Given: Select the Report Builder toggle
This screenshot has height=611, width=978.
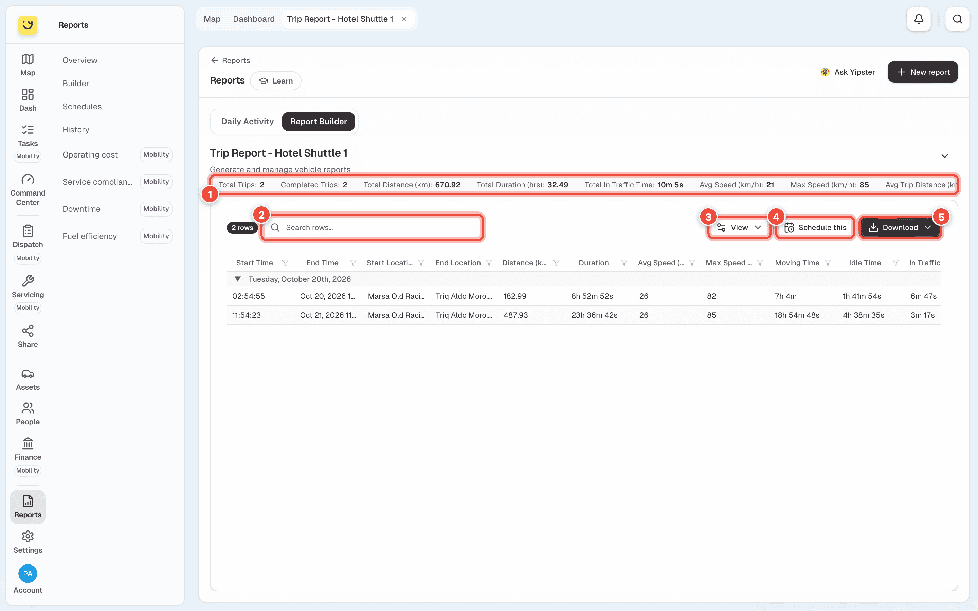Looking at the screenshot, I should (x=319, y=122).
